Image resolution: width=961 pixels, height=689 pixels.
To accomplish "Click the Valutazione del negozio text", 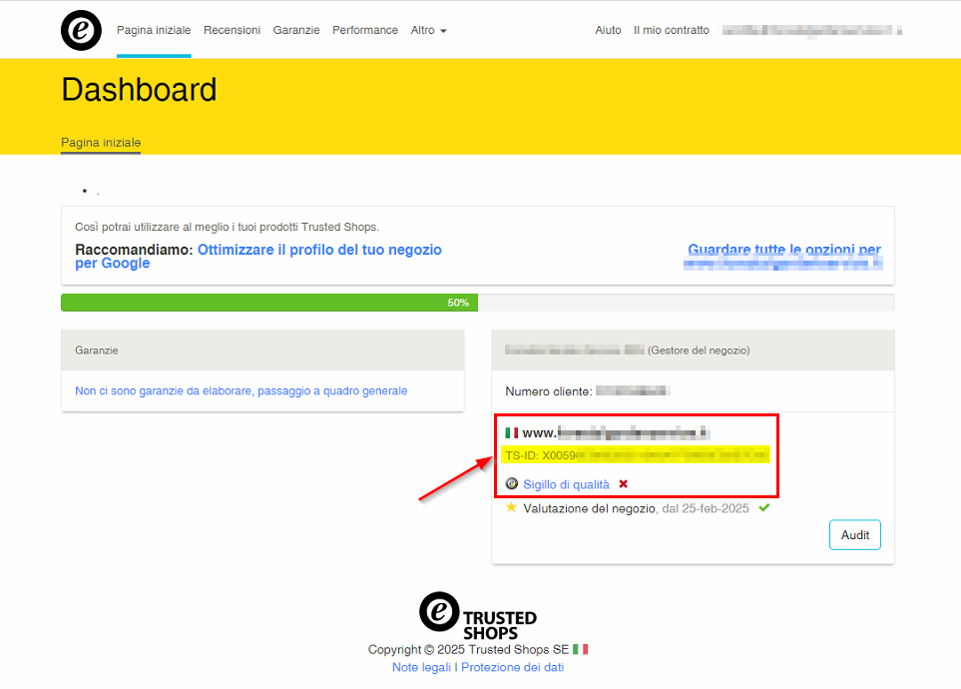I will tap(590, 508).
